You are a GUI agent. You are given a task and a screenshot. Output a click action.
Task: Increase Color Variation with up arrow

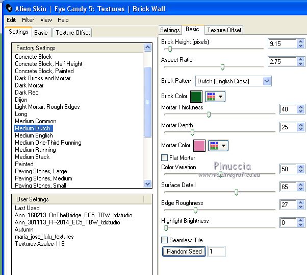point(301,167)
